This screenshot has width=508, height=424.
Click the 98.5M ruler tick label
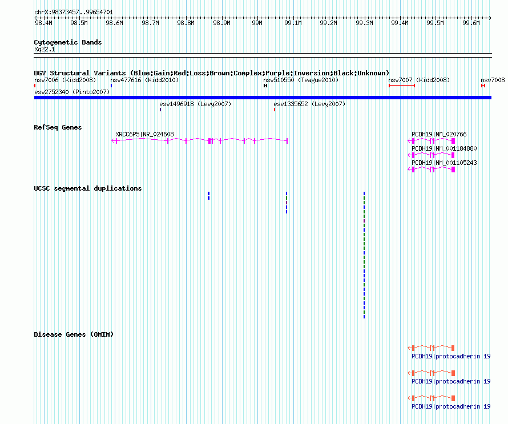(x=79, y=23)
